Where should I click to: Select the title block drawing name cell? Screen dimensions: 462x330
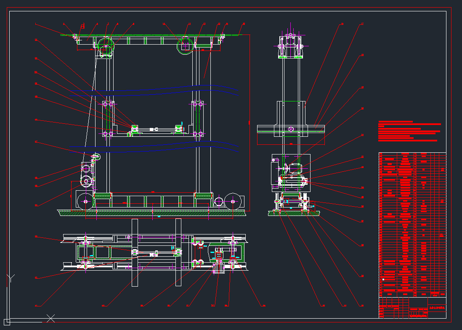[x=437, y=308]
